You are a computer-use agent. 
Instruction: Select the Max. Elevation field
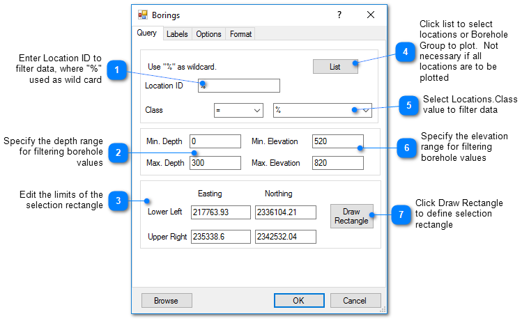[x=337, y=163]
